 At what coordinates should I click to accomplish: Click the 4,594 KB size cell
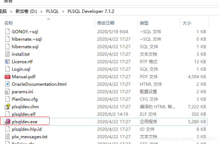pyautogui.click(x=197, y=77)
